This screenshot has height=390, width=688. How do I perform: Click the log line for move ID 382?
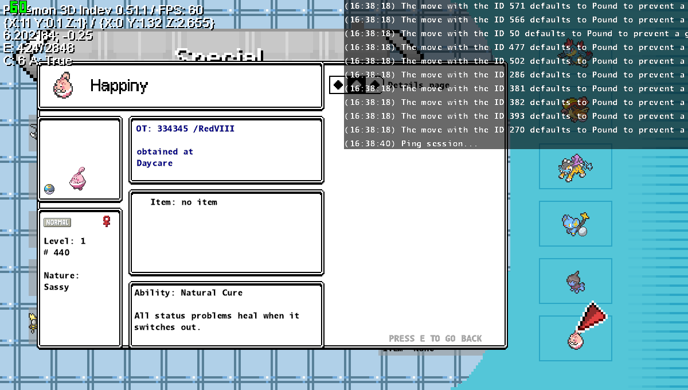point(516,102)
